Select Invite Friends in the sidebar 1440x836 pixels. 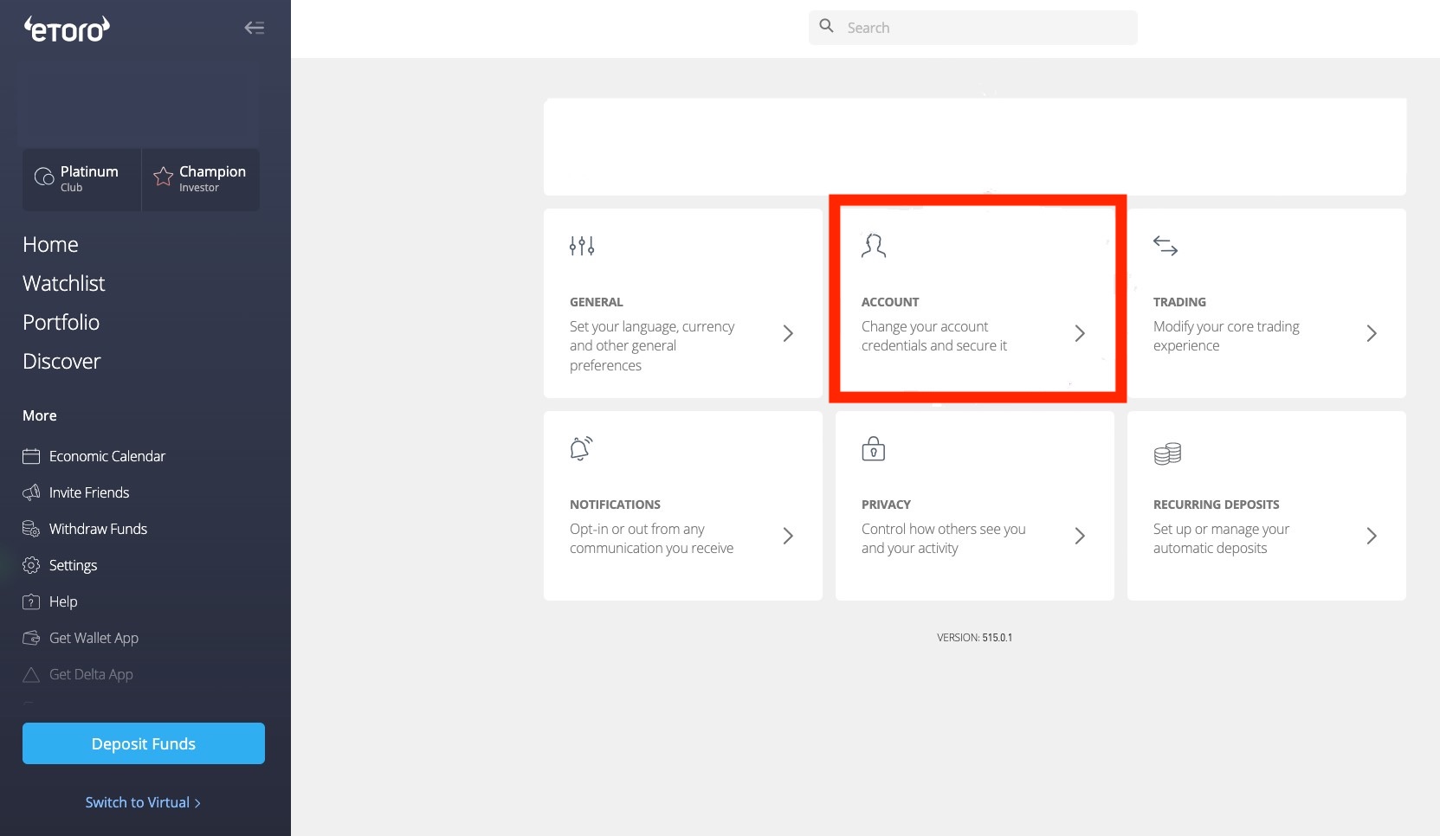pyautogui.click(x=89, y=492)
